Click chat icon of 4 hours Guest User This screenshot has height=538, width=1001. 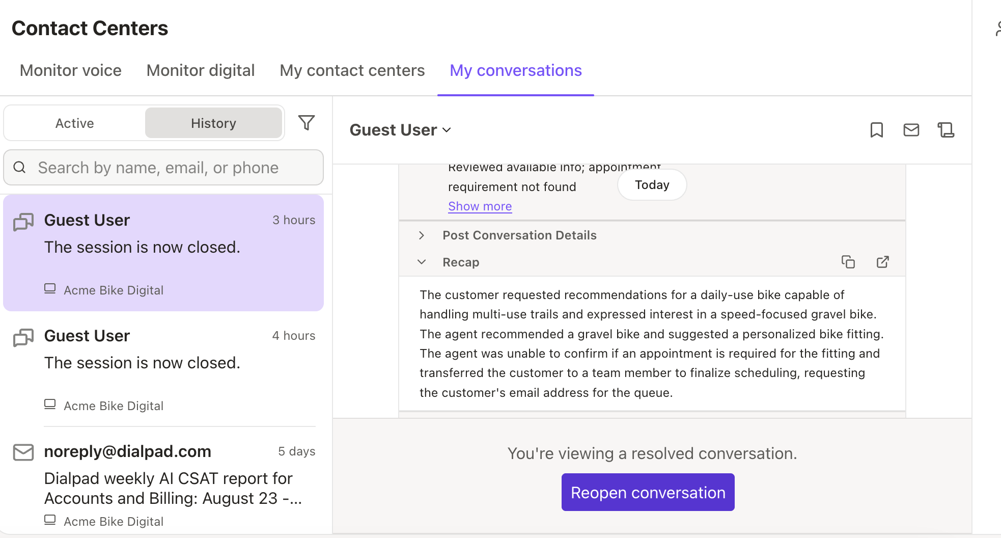23,337
